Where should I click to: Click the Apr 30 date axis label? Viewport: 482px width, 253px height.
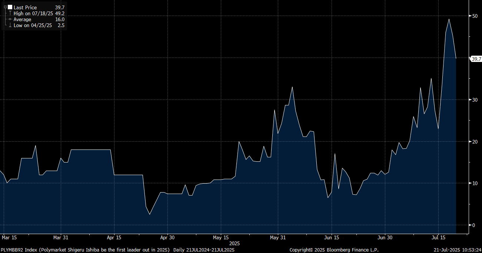tap(167, 237)
